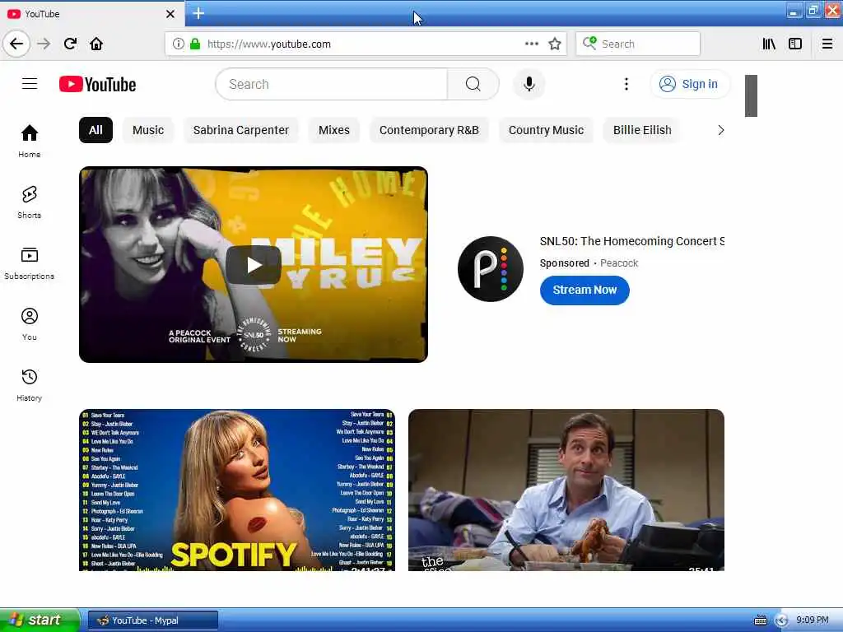Reload the page with the refresh icon

coord(70,44)
